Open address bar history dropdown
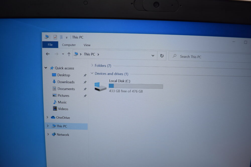This screenshot has height=167, width=251. (153, 56)
